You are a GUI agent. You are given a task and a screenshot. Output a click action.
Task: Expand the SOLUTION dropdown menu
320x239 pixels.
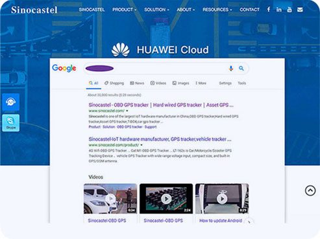point(156,10)
